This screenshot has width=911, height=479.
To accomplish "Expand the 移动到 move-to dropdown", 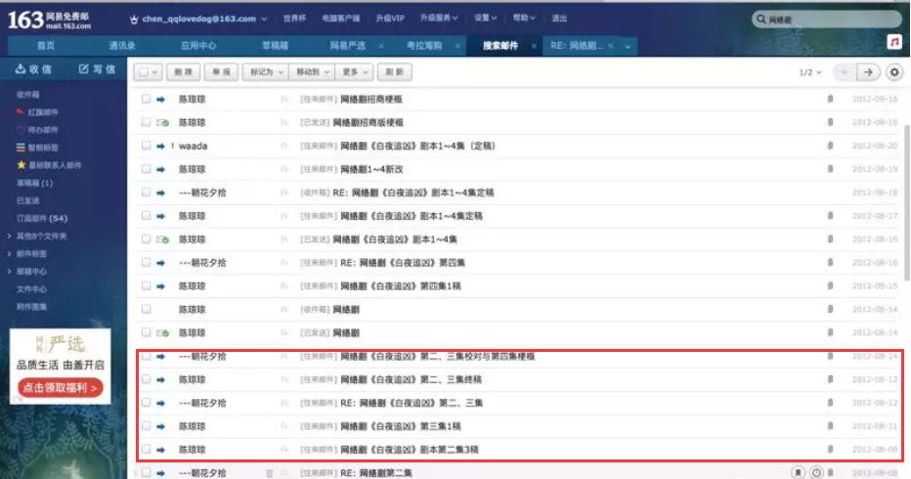I will (312, 72).
